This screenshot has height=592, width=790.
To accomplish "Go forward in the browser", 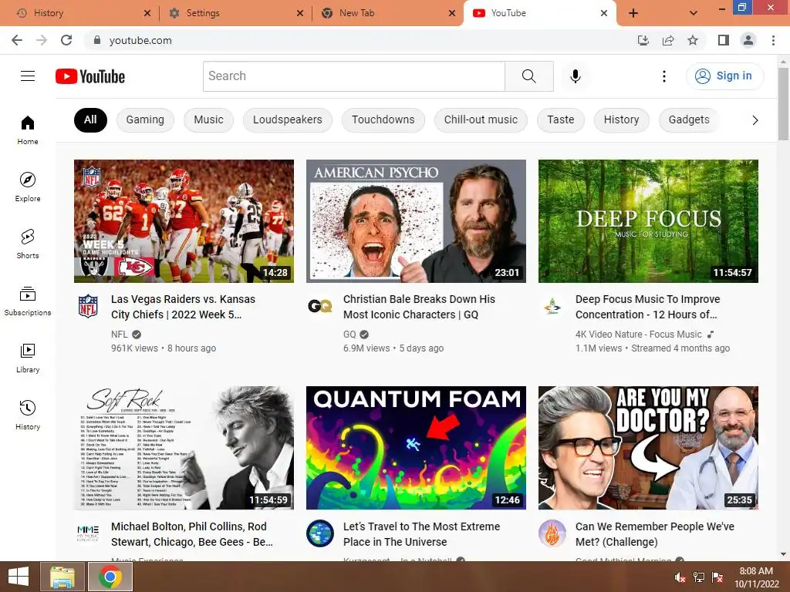I will 42,40.
